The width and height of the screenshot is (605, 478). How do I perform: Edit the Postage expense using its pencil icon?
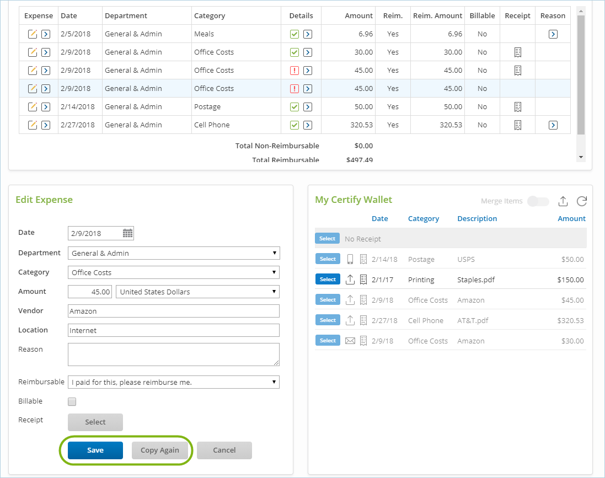(x=33, y=106)
